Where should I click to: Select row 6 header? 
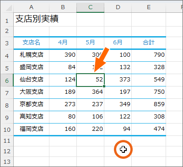point(7,80)
